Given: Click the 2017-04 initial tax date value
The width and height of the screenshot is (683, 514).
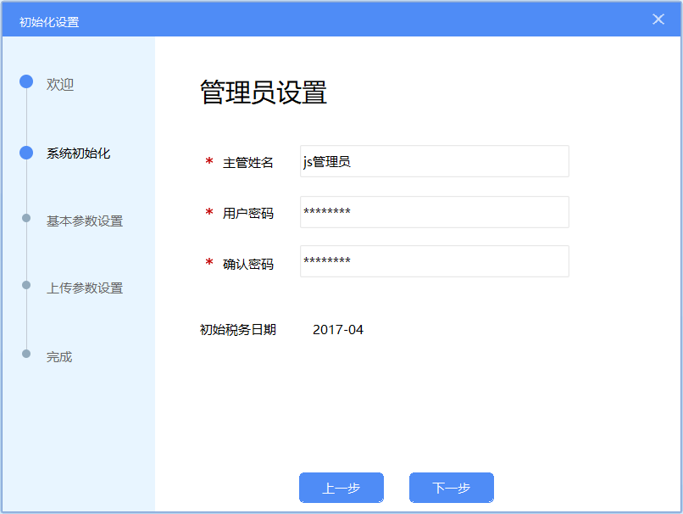Looking at the screenshot, I should [x=338, y=330].
